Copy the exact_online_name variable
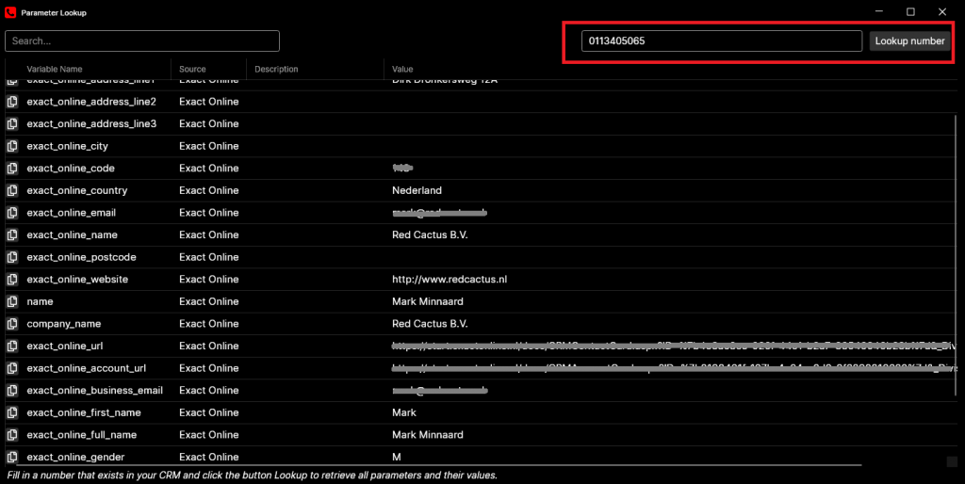 pyautogui.click(x=12, y=234)
